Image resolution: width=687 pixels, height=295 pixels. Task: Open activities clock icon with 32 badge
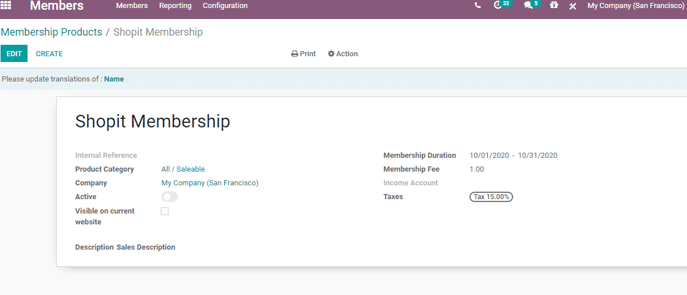coord(503,5)
